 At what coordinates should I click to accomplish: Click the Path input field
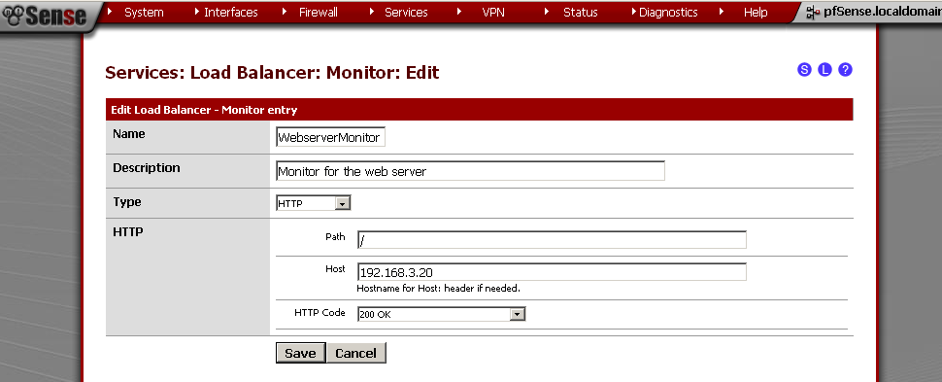(x=552, y=240)
